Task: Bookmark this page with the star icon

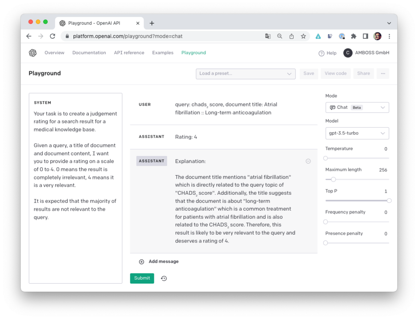Action: click(303, 36)
